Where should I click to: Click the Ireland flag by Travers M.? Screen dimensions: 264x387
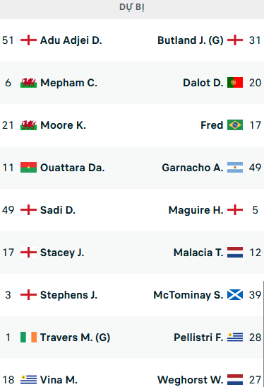28,337
